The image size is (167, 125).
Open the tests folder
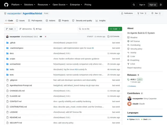(x=11, y=75)
